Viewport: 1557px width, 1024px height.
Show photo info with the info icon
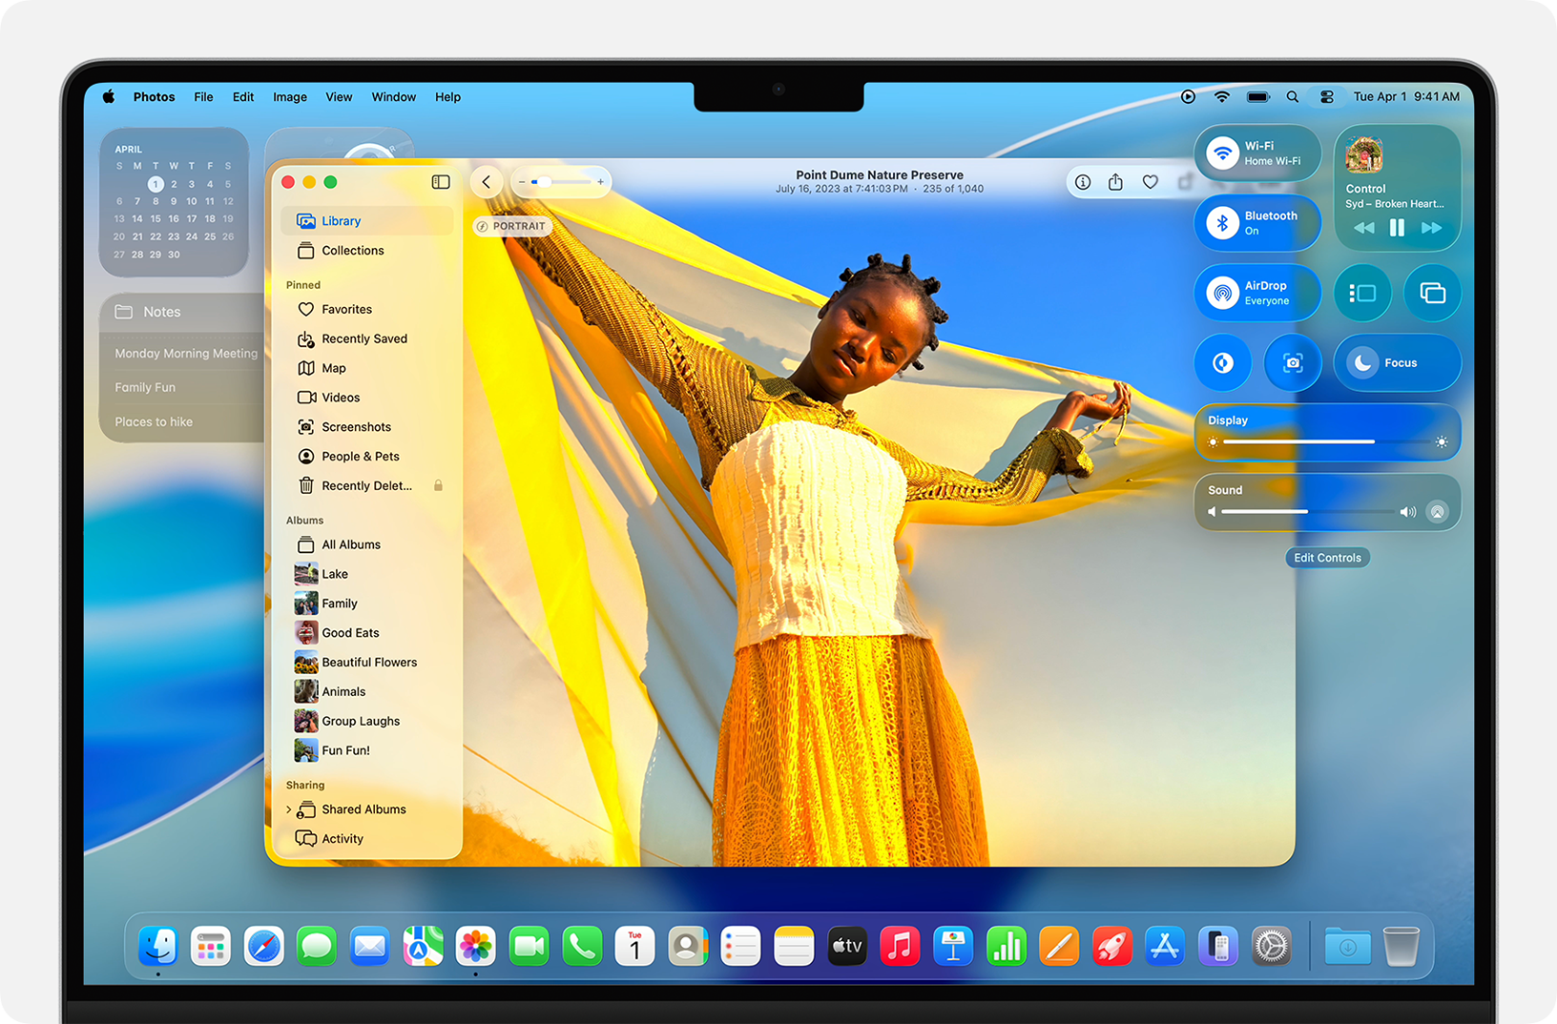tap(1083, 181)
